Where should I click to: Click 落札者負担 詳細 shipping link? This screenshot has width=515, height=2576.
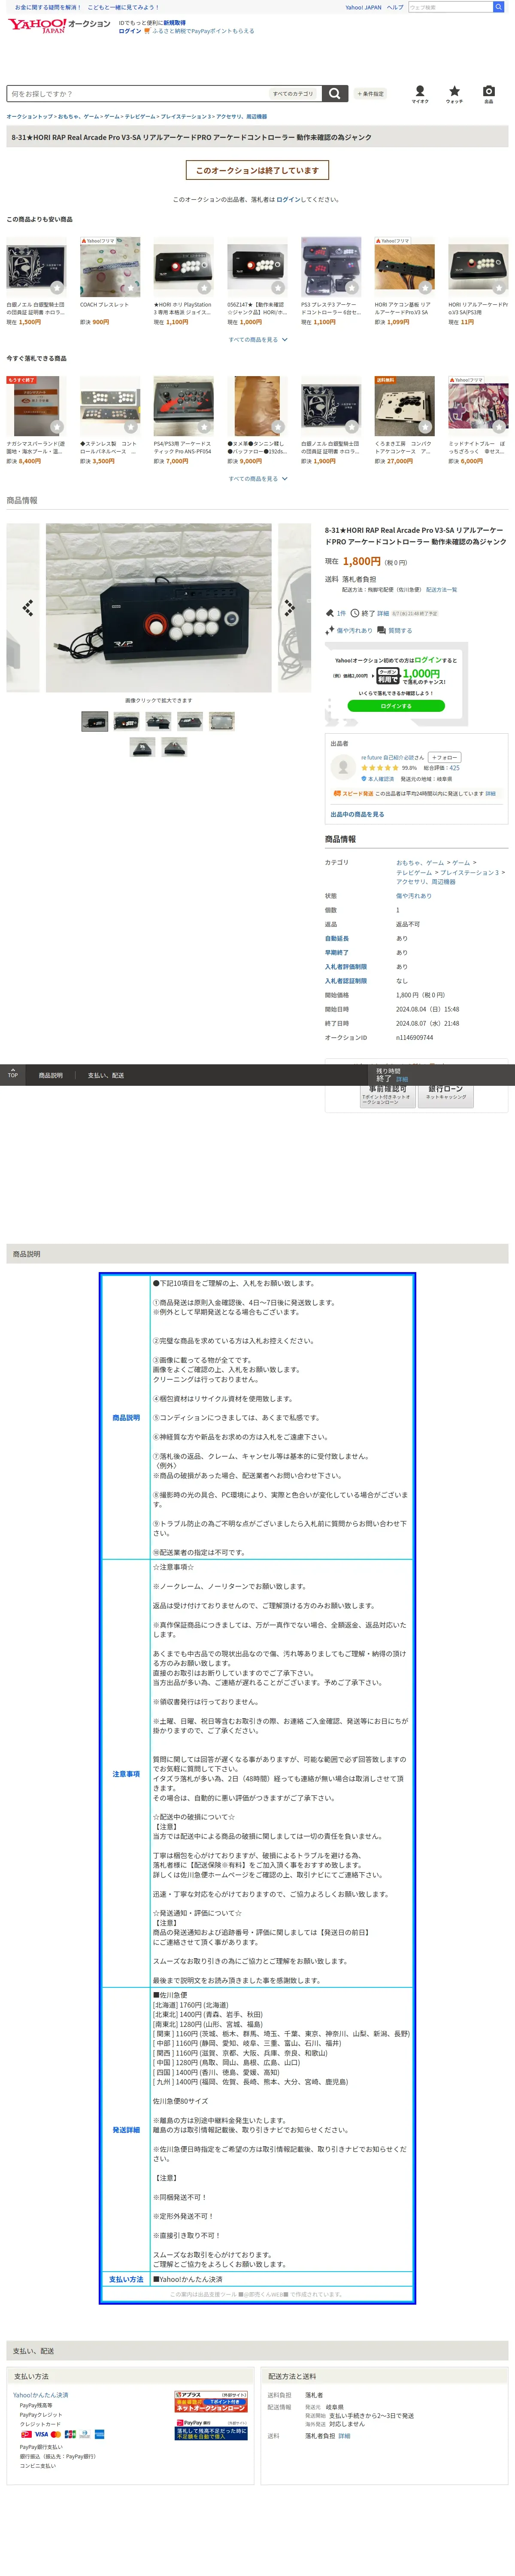pyautogui.click(x=344, y=2436)
